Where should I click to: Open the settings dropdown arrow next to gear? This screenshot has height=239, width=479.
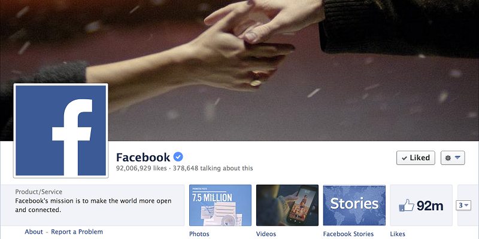pos(457,158)
